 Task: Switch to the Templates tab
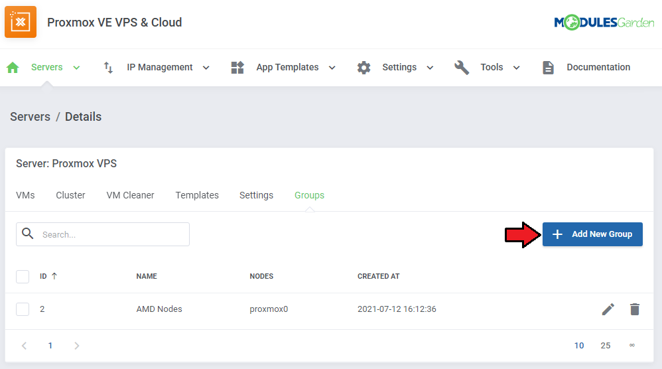[197, 195]
